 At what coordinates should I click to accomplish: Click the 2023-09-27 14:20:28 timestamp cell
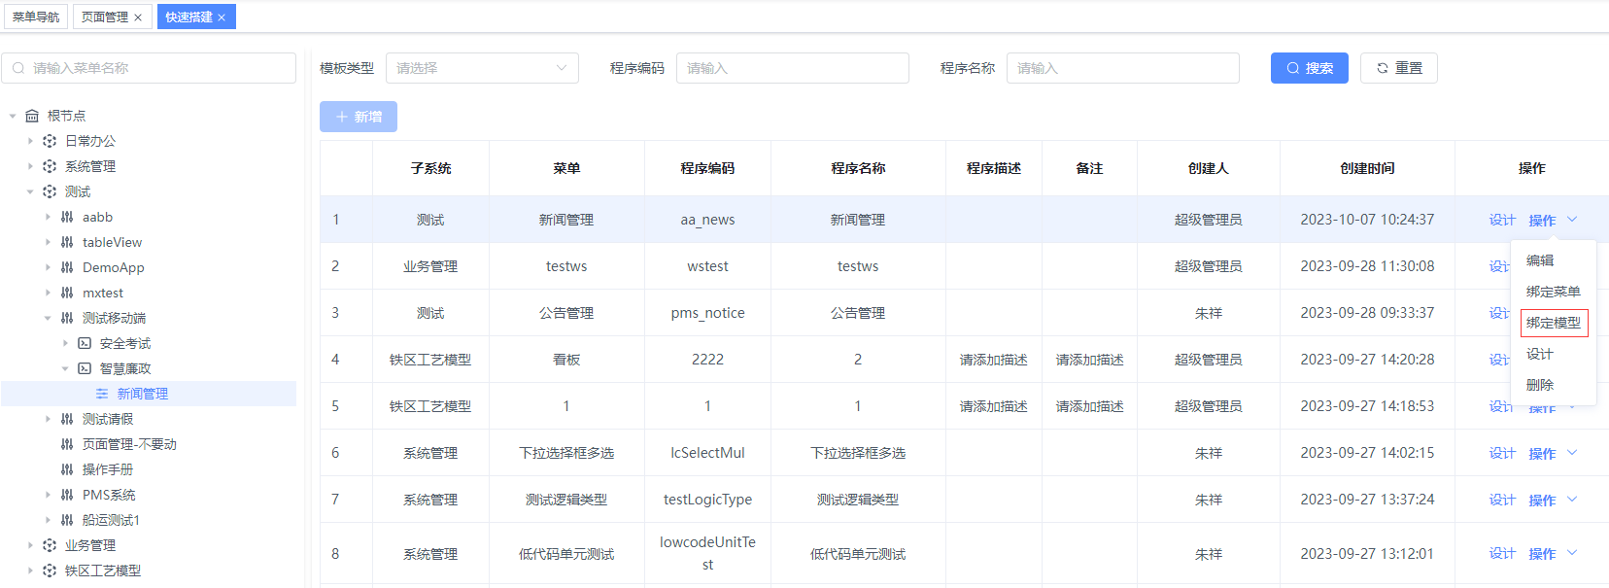[x=1367, y=360]
